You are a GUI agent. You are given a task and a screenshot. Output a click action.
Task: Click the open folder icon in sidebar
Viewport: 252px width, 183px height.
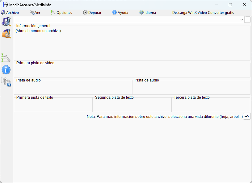[6, 33]
